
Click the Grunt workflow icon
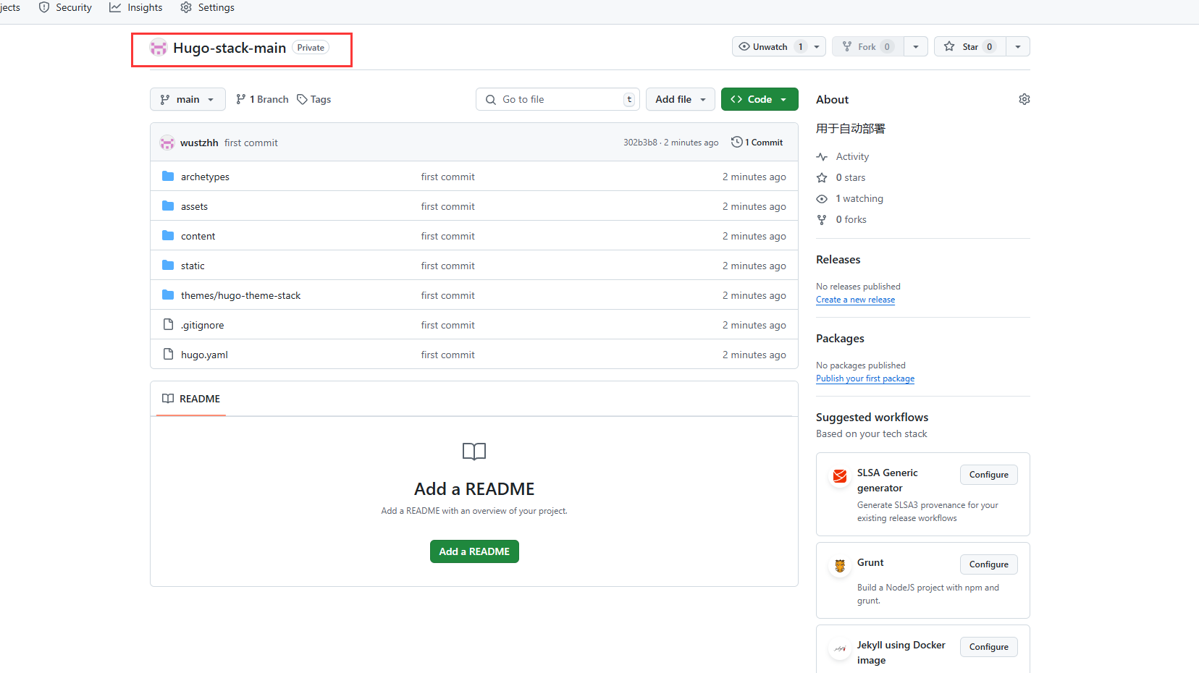point(840,566)
